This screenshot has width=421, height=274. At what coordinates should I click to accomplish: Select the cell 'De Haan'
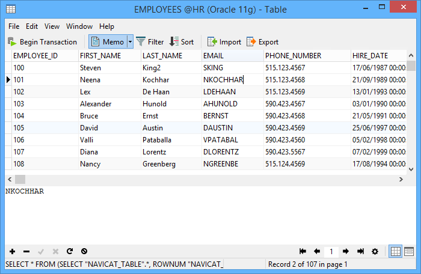point(171,92)
